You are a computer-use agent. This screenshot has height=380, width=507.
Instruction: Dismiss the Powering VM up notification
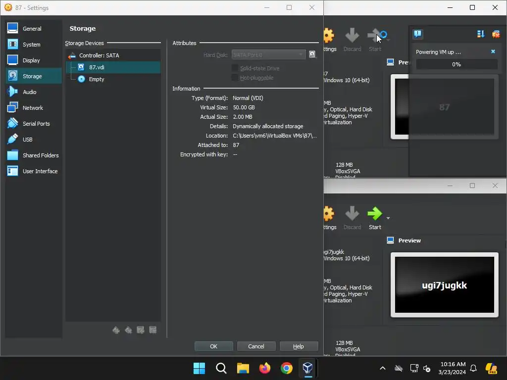493,51
